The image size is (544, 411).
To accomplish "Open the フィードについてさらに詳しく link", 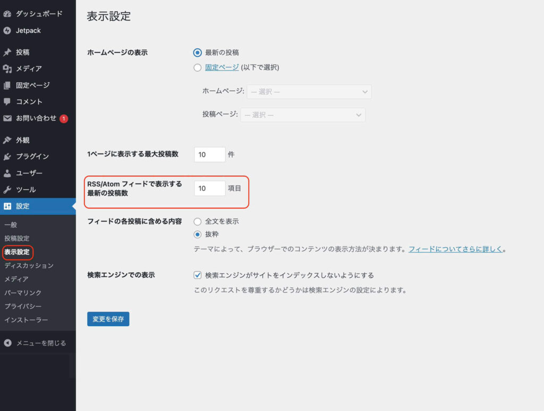I will click(455, 249).
